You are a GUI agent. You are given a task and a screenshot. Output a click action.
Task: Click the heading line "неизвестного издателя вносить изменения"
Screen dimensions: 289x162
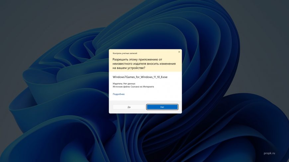click(x=144, y=63)
